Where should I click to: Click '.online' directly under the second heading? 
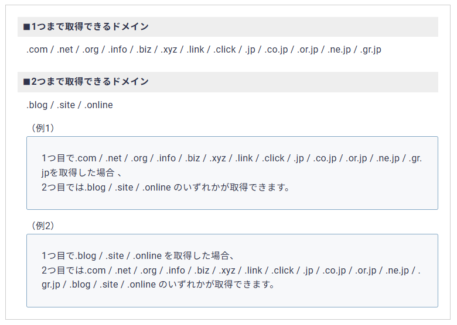tap(98, 105)
